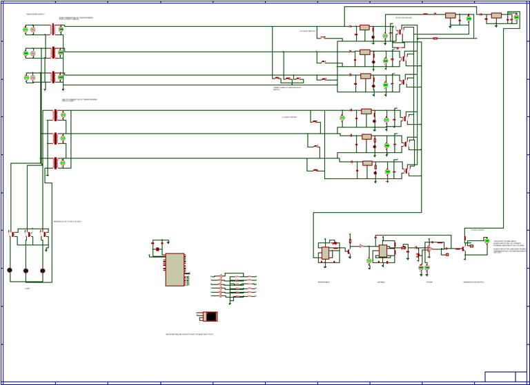Select the leftmost load lamp
Viewport: 530px width, 385px height.
click(10, 271)
